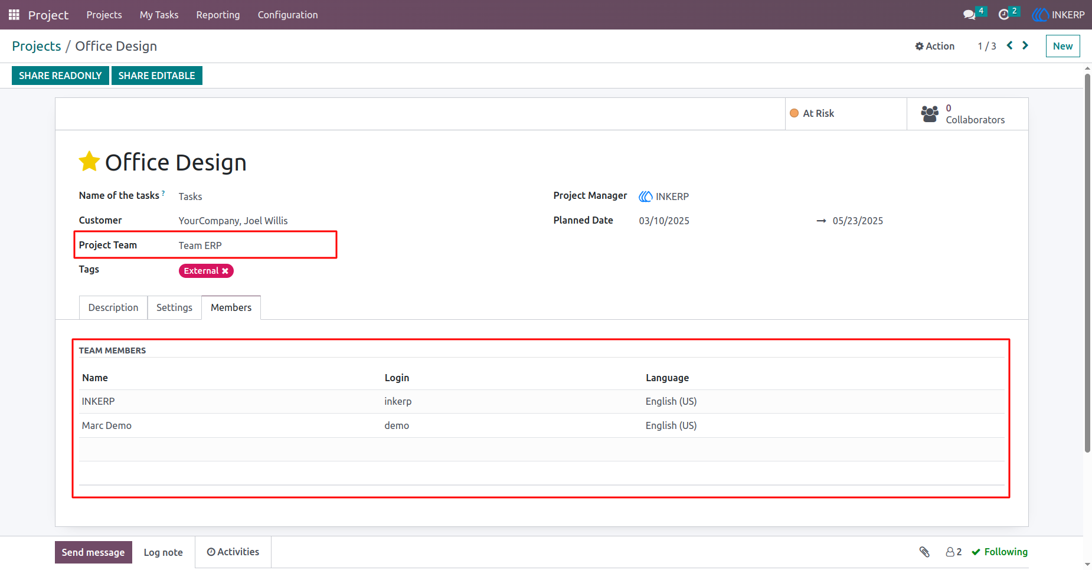Go to the previous record arrow
Viewport: 1092px width, 570px height.
click(x=1009, y=45)
